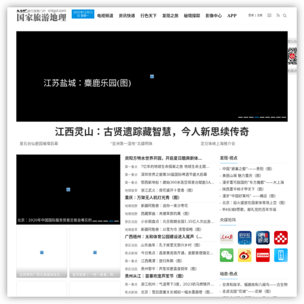
Task: Open article 资阳方特水世界开园，开启夏日酷爽新体...
Action: (x=163, y=158)
